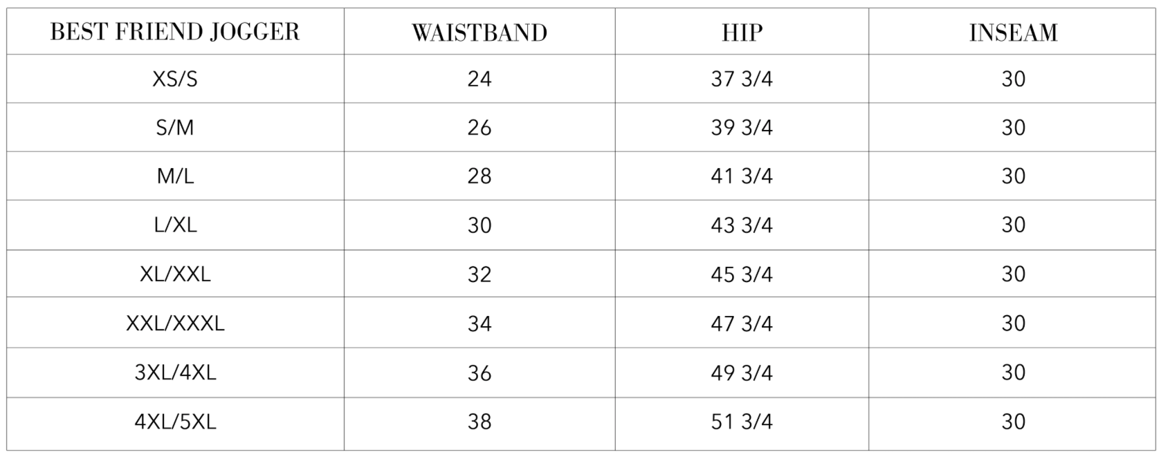Choose the M/L size cell
The height and width of the screenshot is (459, 1161).
coord(175,176)
